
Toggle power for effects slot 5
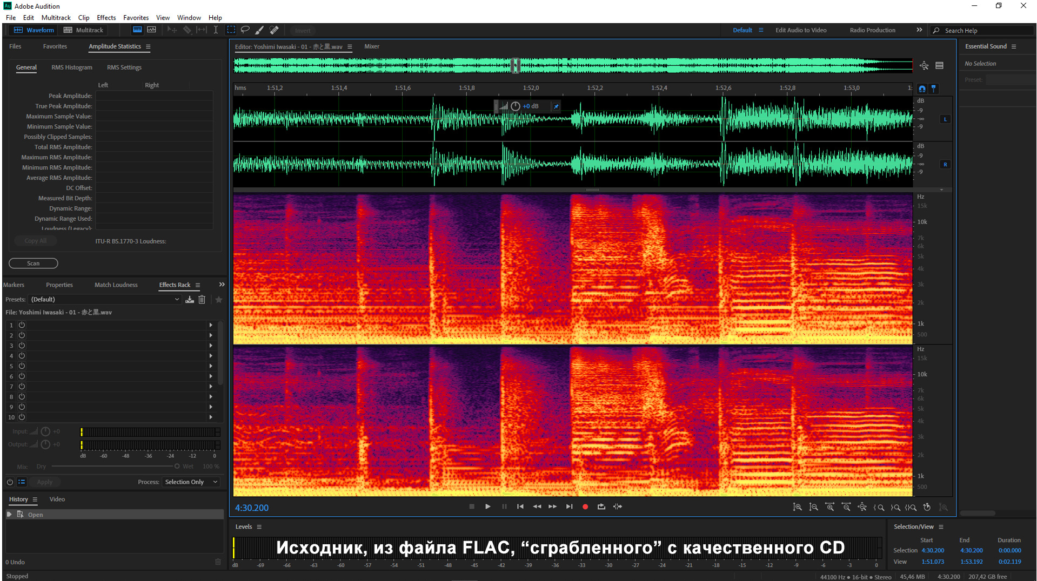[22, 366]
